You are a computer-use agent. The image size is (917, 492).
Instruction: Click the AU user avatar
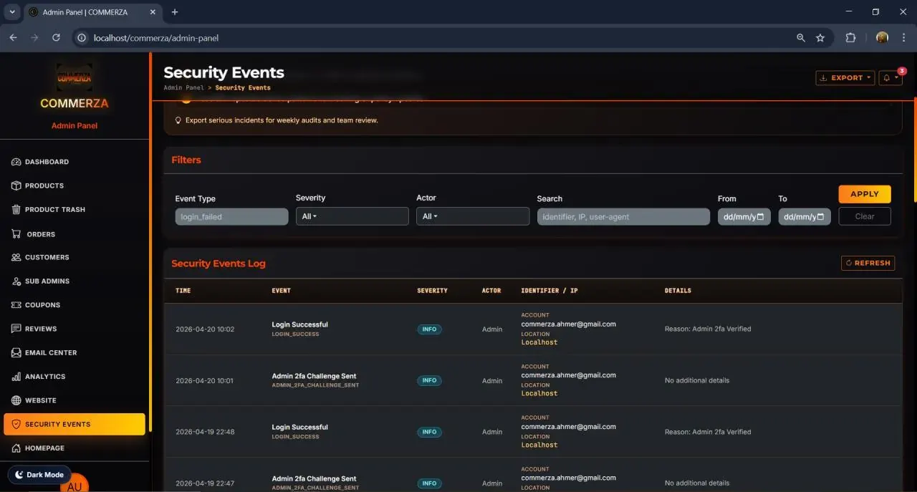pyautogui.click(x=75, y=485)
